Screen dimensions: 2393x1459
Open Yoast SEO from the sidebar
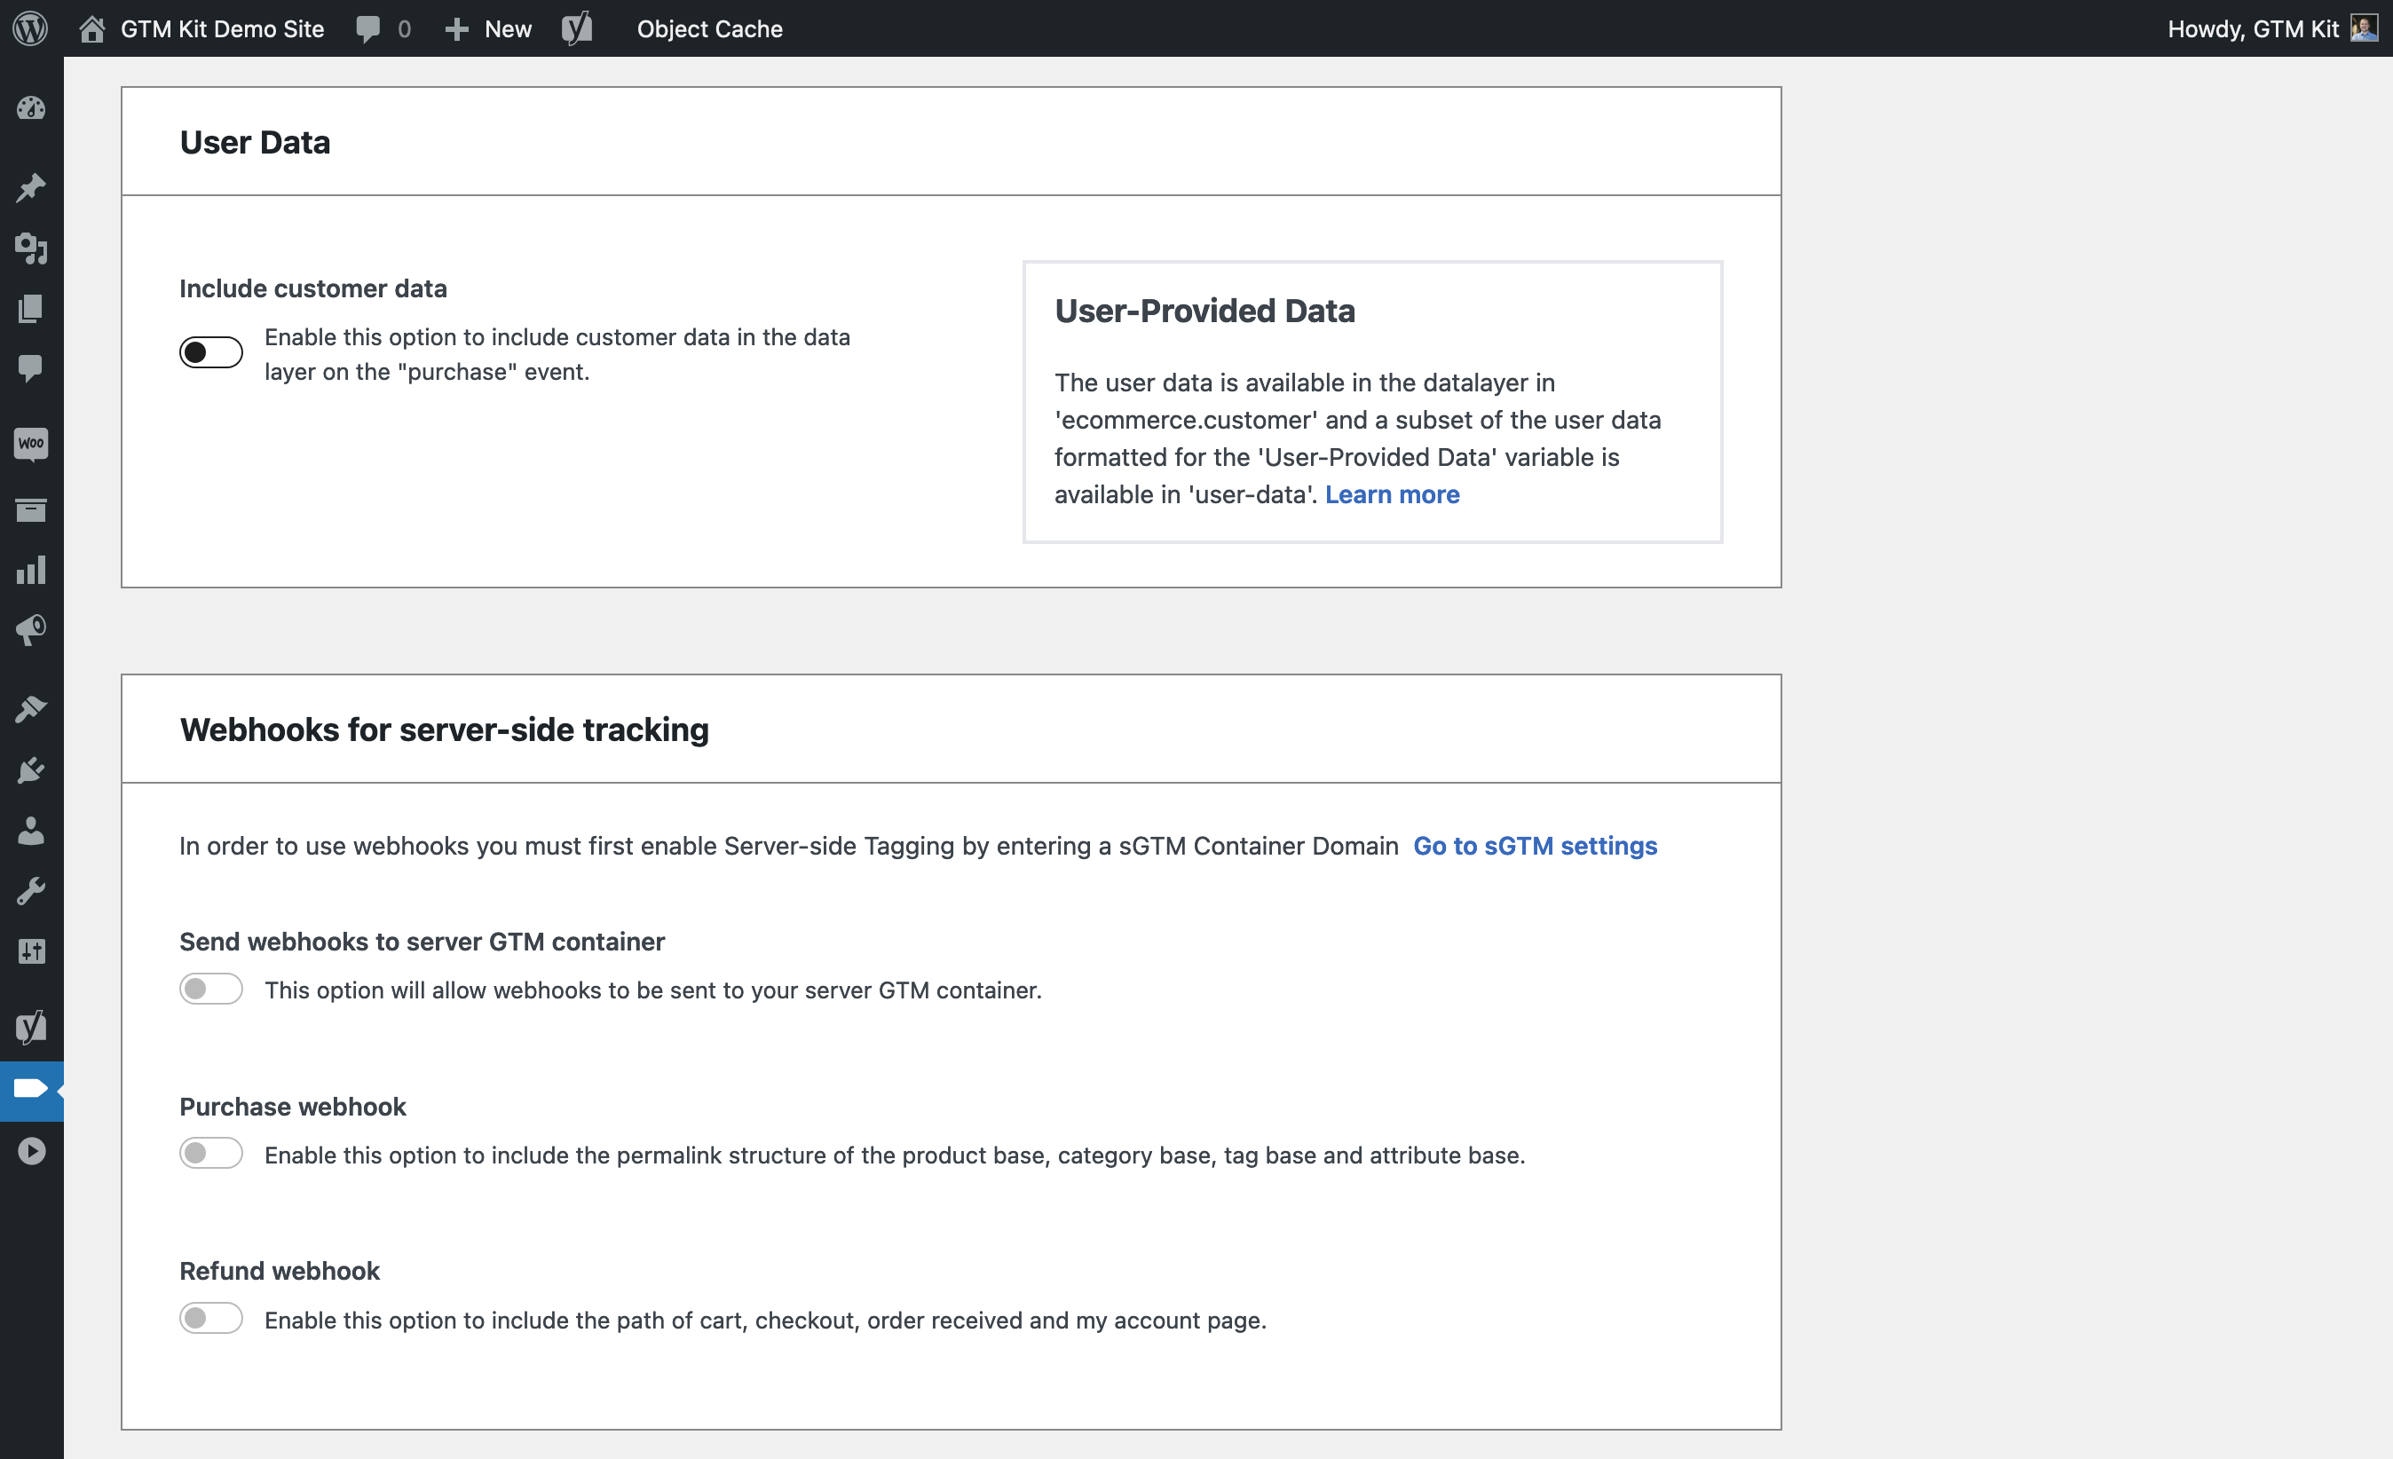pos(32,1026)
